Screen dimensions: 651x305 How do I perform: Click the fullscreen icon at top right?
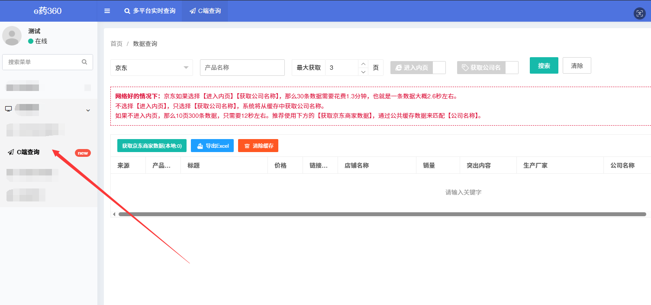pyautogui.click(x=639, y=13)
